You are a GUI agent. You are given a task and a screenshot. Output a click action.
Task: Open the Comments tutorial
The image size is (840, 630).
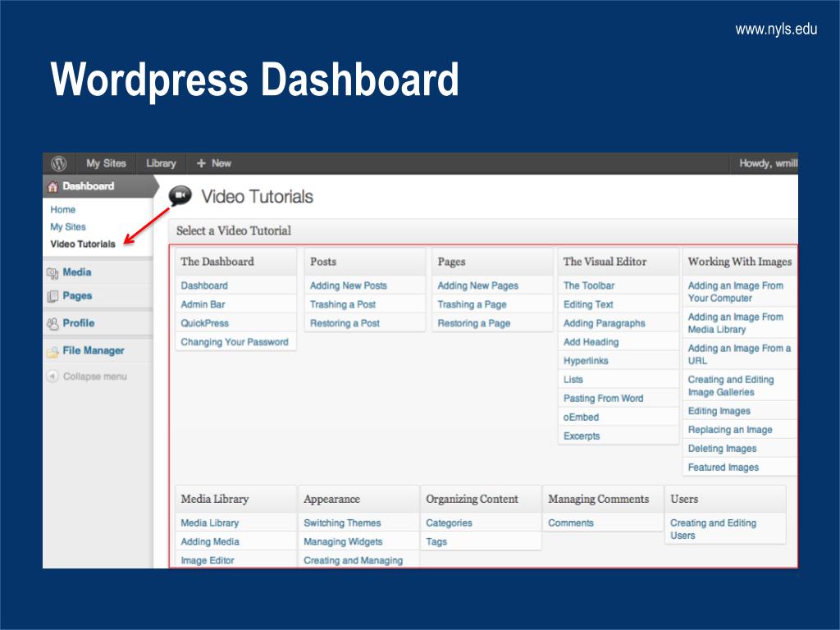[x=571, y=523]
